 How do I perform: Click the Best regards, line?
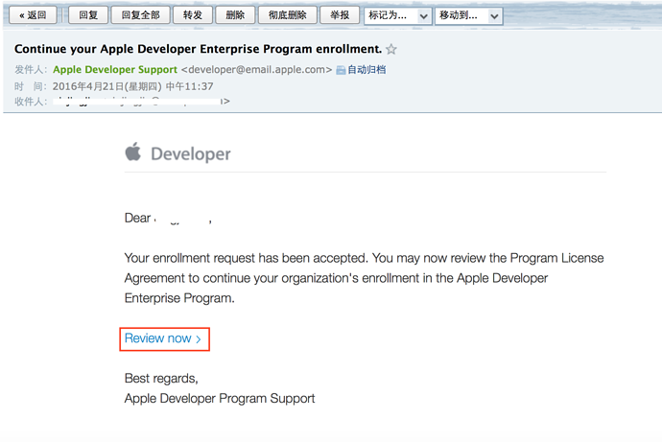pos(161,379)
